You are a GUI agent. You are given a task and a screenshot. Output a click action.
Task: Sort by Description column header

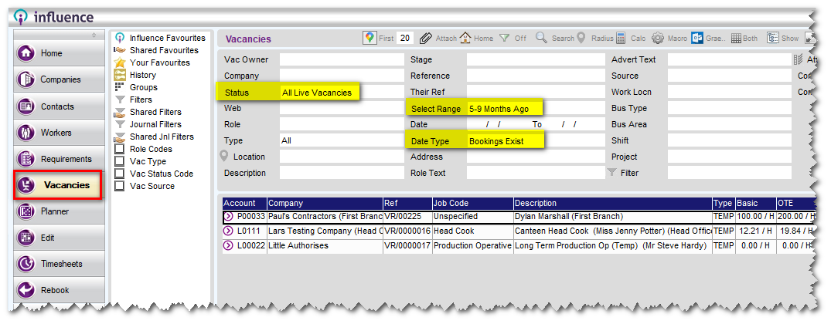tap(613, 203)
